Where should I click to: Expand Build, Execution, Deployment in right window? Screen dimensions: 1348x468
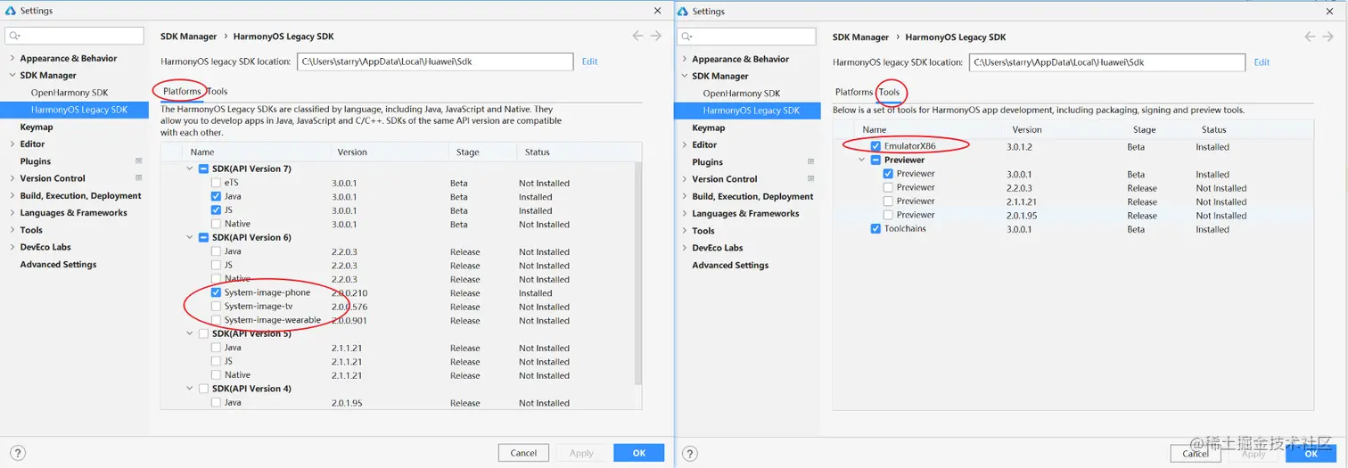(x=685, y=196)
